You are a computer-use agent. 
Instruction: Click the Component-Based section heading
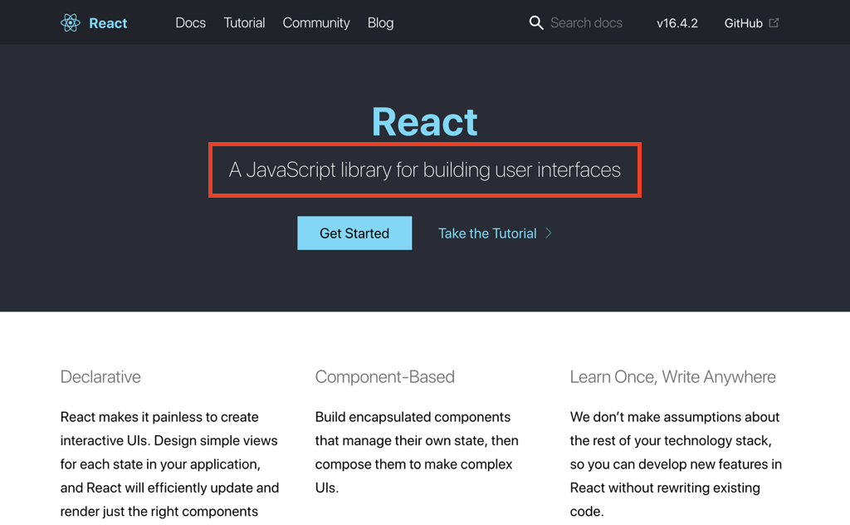pyautogui.click(x=384, y=377)
